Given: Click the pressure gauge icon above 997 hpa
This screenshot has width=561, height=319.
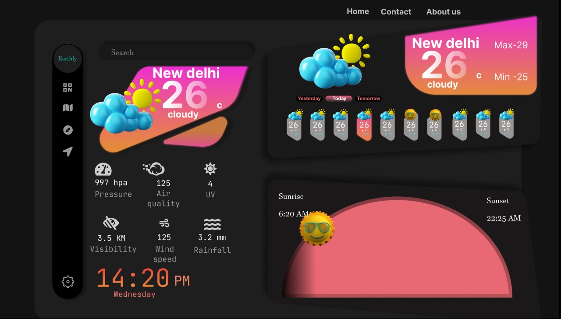Looking at the screenshot, I should click(103, 168).
